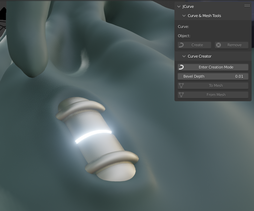Click the X circle icon on Remove
254x211 pixels.
click(218, 45)
